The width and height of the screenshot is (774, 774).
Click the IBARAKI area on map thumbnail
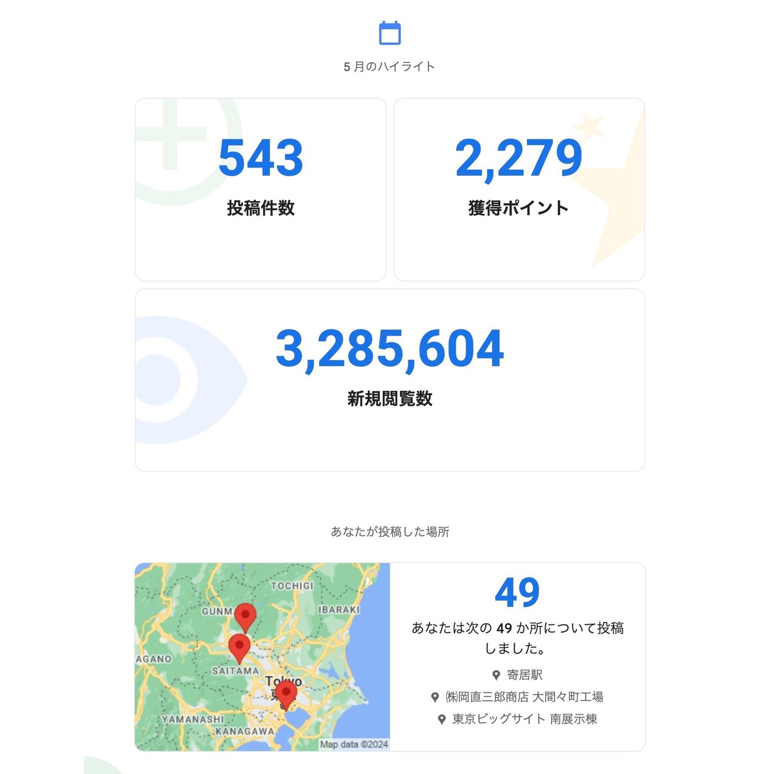click(x=339, y=609)
